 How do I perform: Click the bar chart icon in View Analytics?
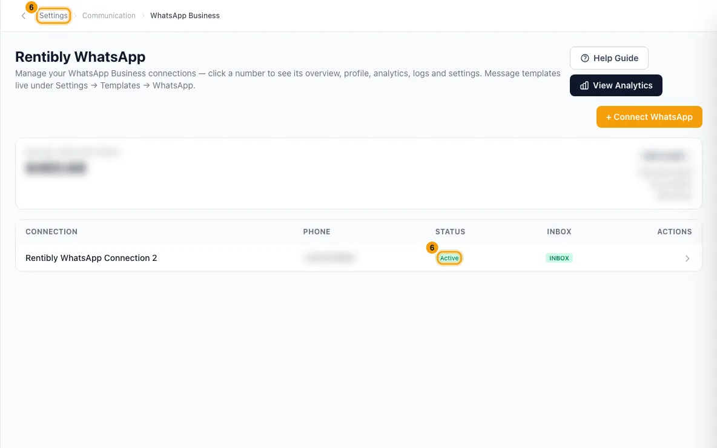(584, 85)
